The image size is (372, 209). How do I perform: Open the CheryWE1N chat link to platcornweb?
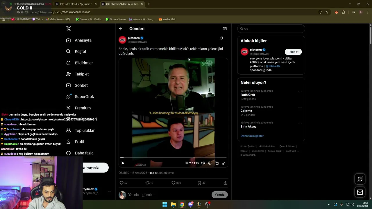58,119
